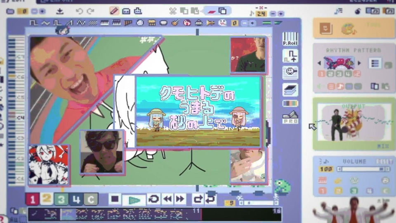Choose the piano keyboard instrument
The width and height of the screenshot is (396, 223).
104,23
